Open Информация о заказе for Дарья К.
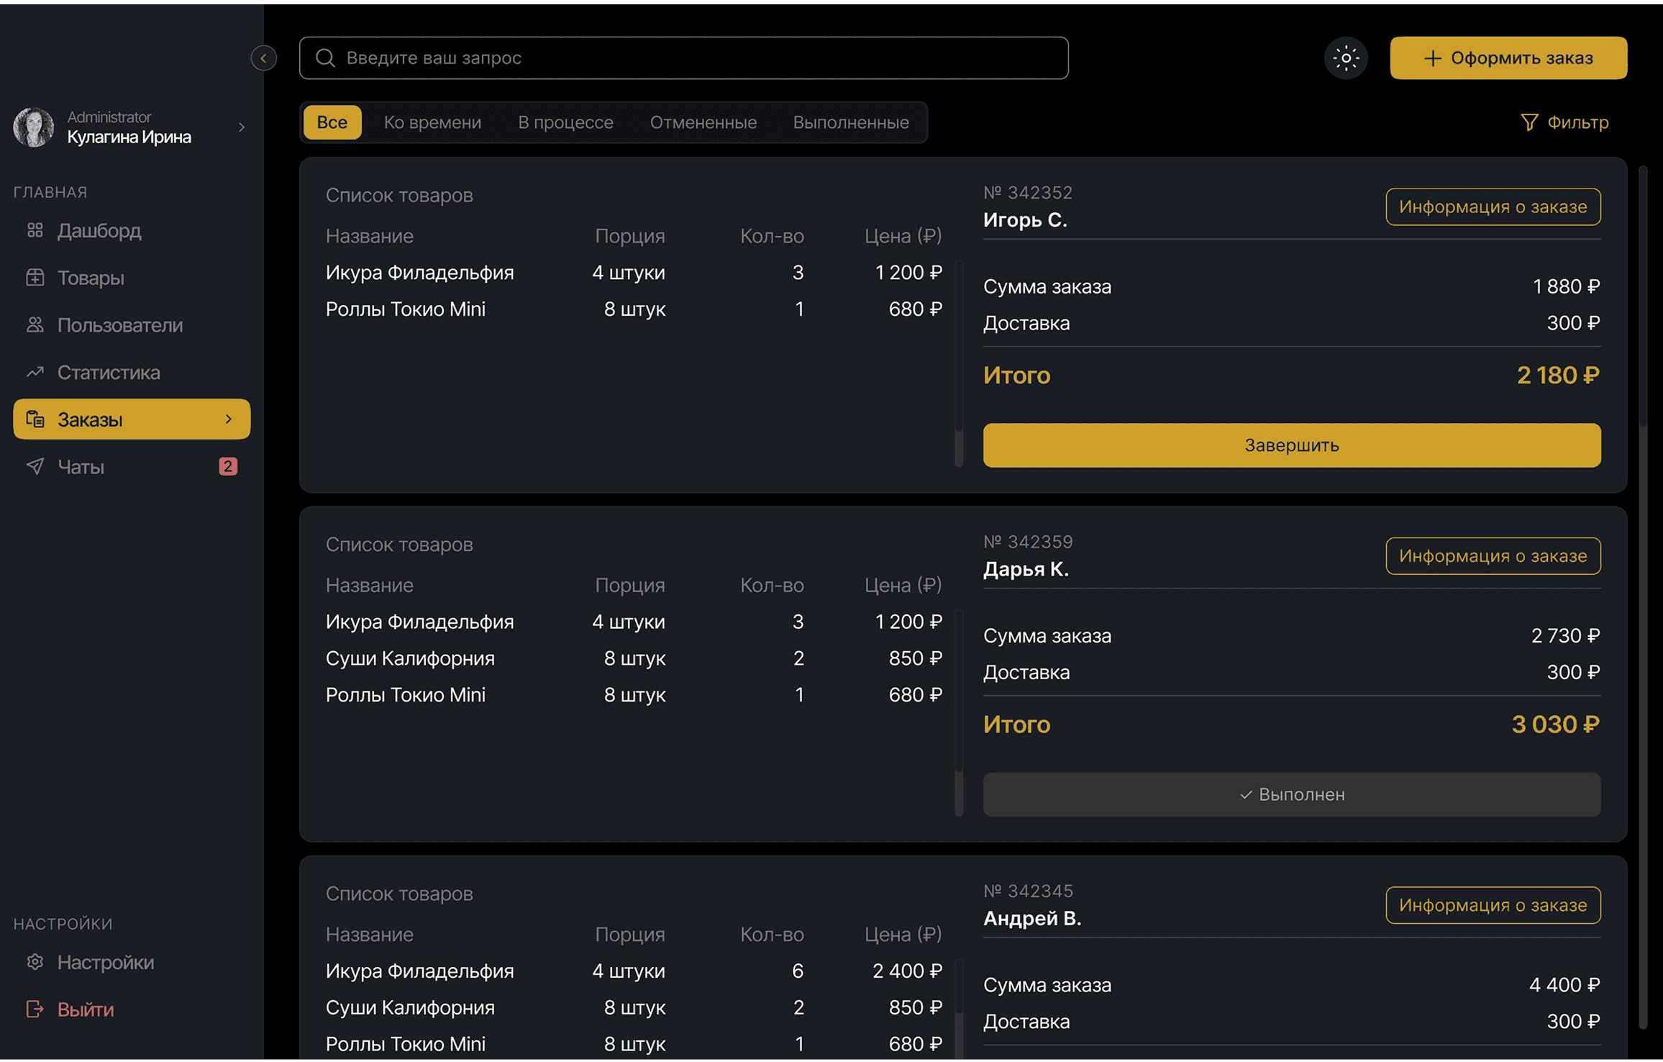Image resolution: width=1663 pixels, height=1062 pixels. (x=1493, y=555)
